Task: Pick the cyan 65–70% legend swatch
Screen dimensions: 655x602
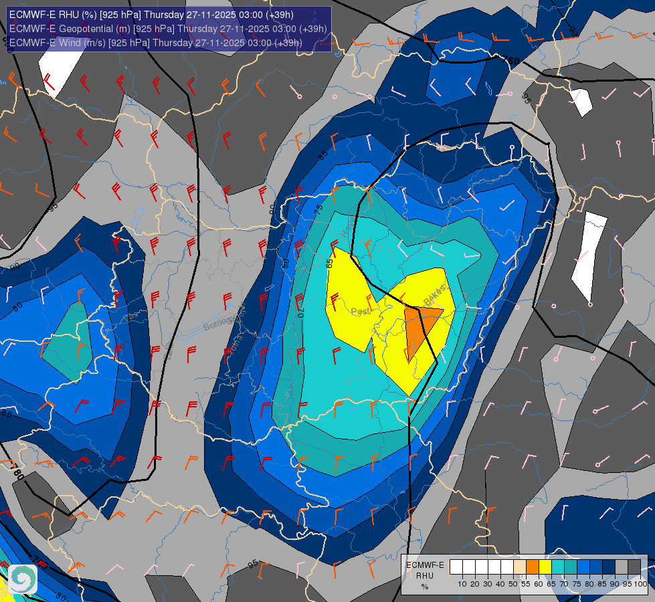Action: tap(558, 567)
